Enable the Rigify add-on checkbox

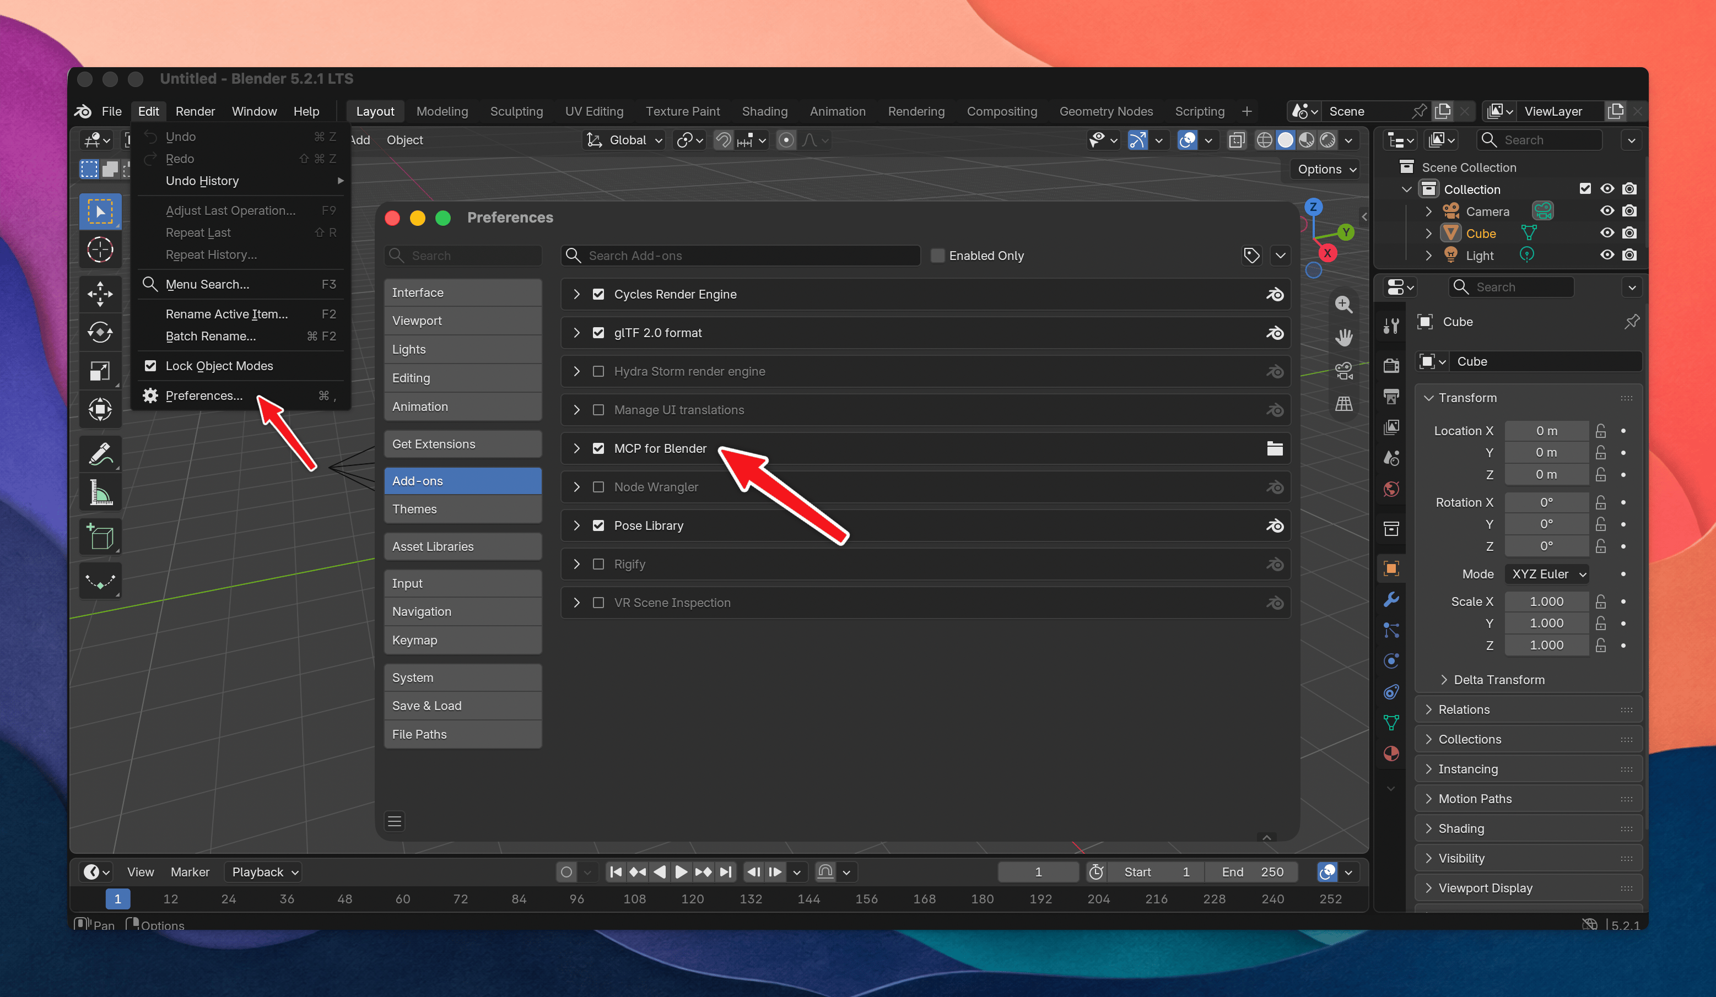click(x=598, y=564)
